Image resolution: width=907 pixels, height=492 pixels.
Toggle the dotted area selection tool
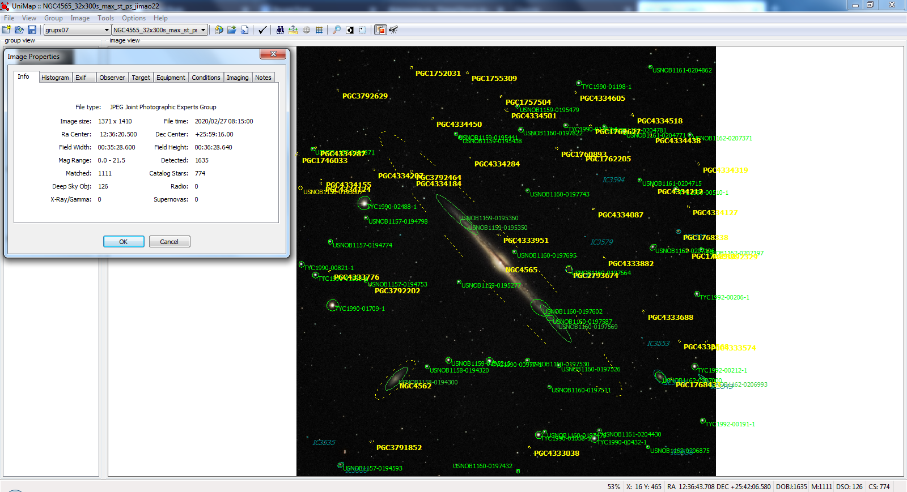click(x=363, y=30)
